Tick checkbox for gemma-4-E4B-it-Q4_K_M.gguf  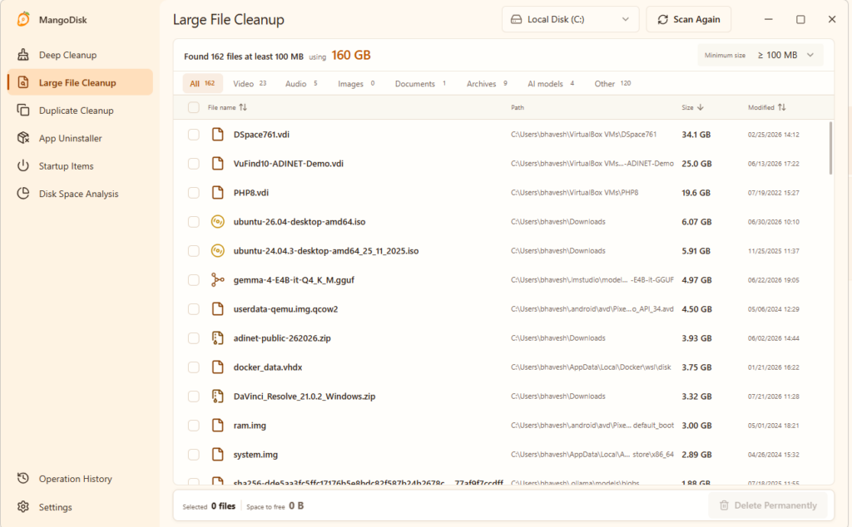(193, 279)
